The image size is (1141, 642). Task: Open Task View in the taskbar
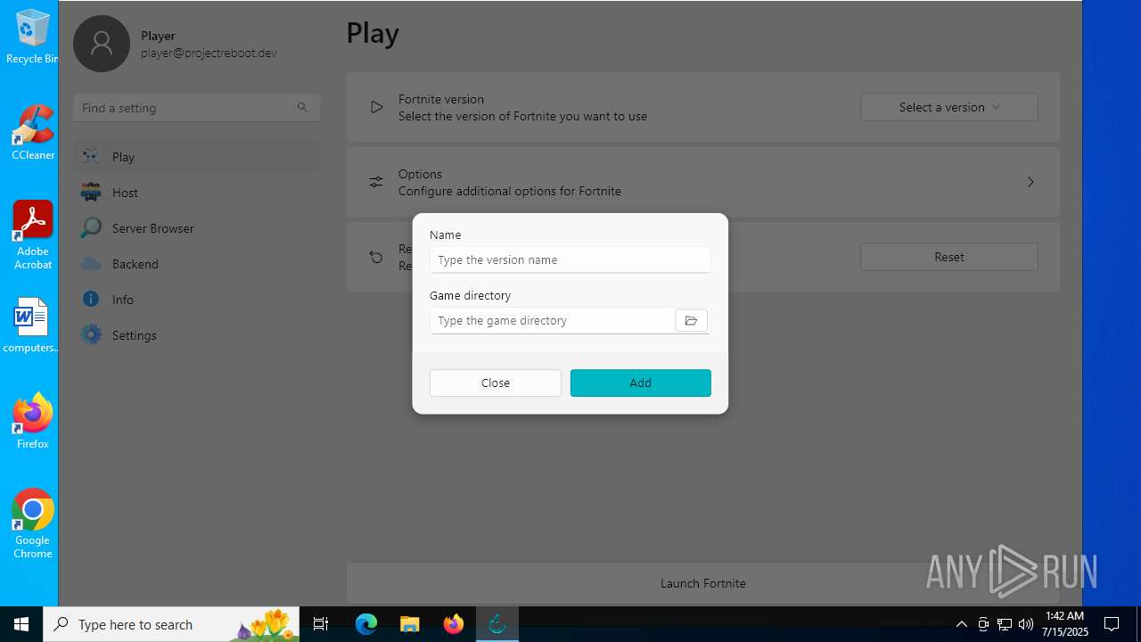[321, 624]
